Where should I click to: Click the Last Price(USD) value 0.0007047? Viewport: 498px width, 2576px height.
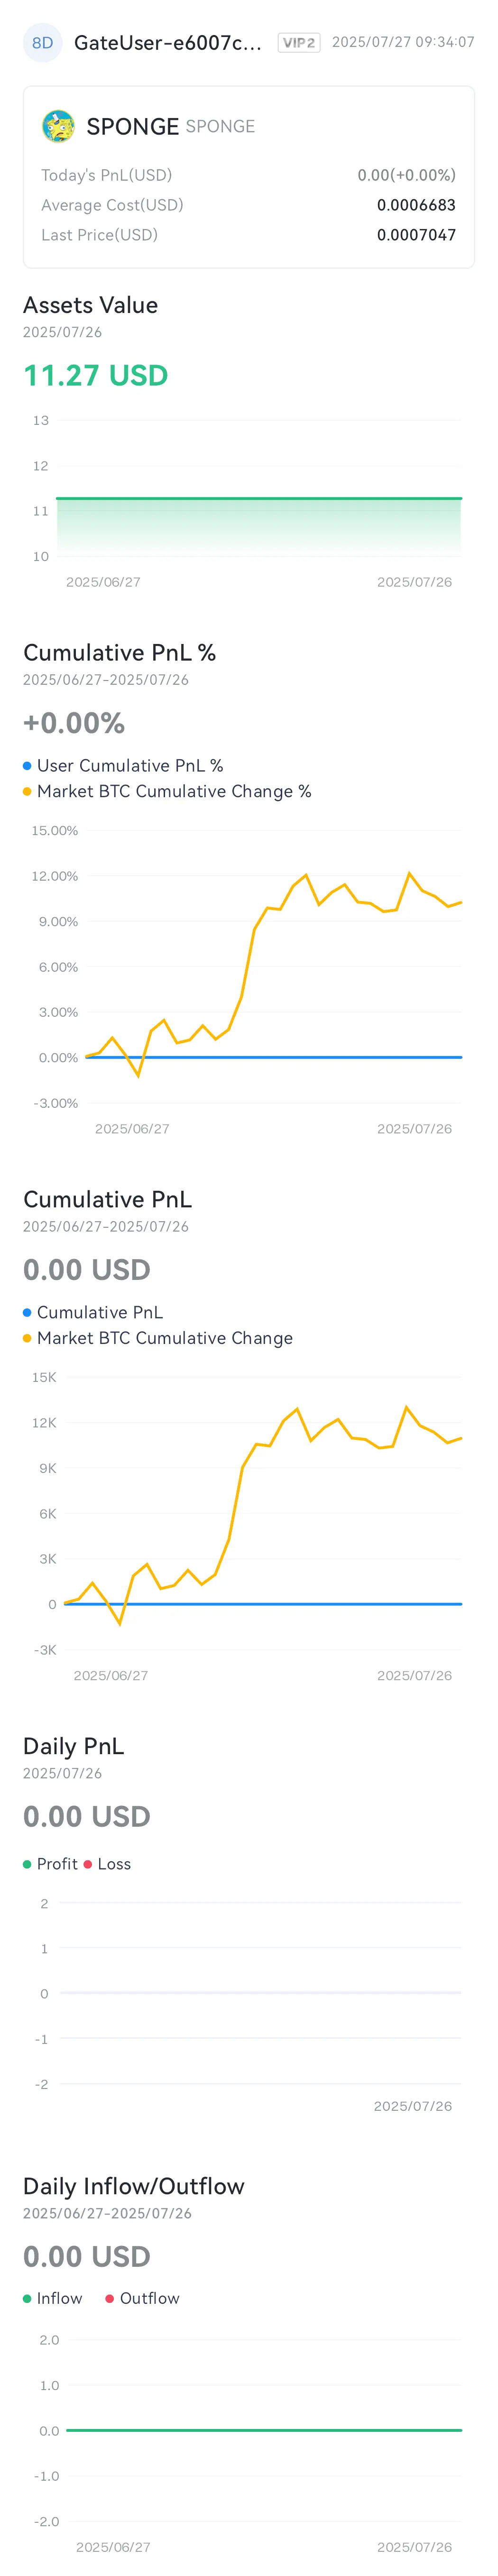pos(416,235)
